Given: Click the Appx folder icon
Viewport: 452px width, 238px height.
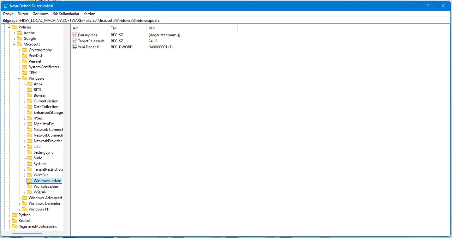Looking at the screenshot, I should point(30,84).
